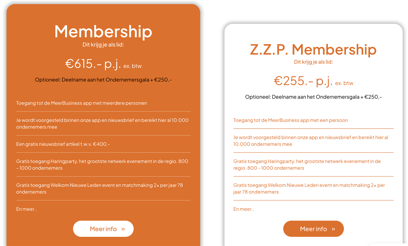Open Meer info for the €615 Membership
Viewport: 408px width, 246px height.
pos(103,229)
